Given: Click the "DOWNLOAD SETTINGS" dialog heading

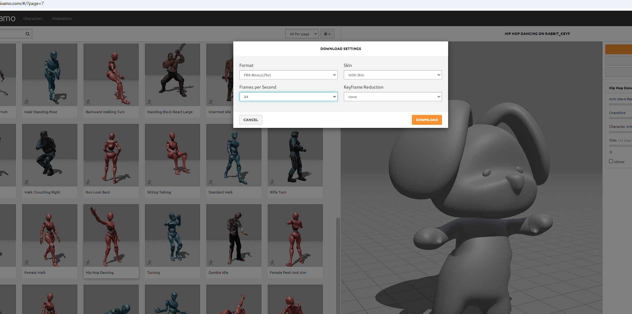Looking at the screenshot, I should 341,49.
